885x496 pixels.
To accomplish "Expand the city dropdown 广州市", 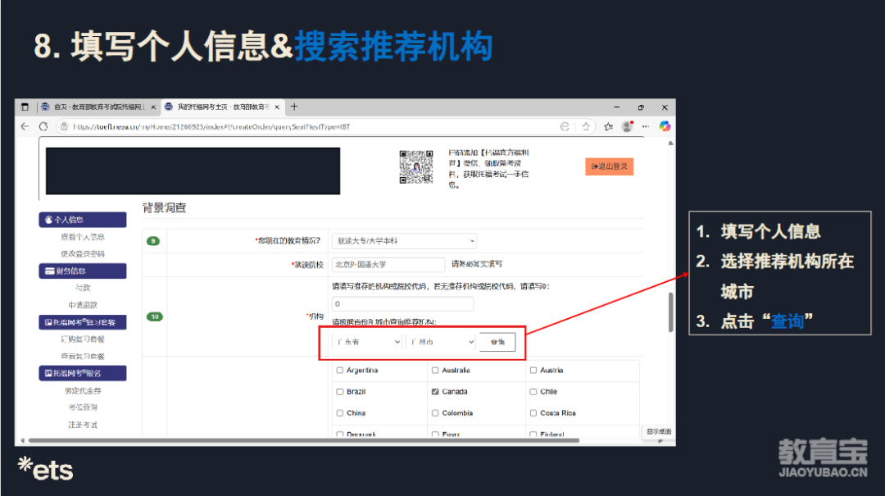I will pyautogui.click(x=440, y=342).
